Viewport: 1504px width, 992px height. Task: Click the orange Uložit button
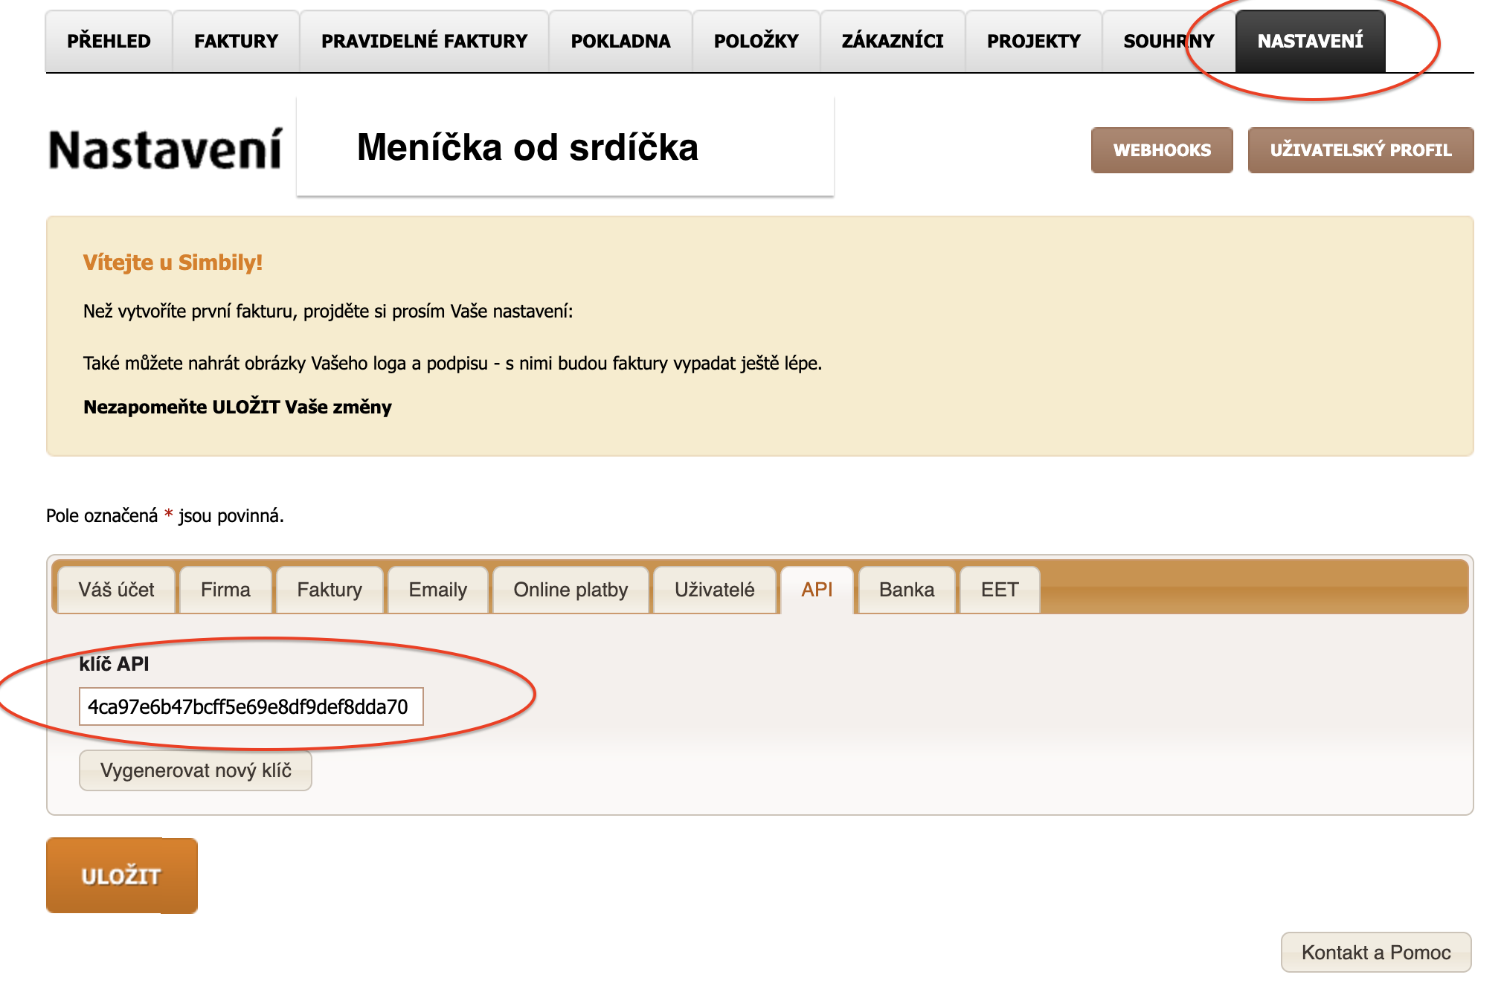click(x=121, y=875)
